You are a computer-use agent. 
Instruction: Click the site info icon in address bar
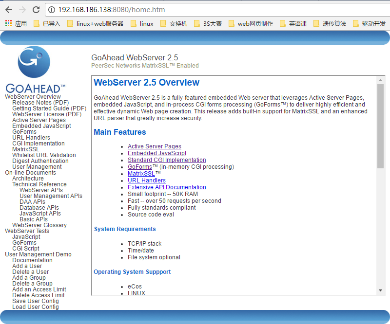pyautogui.click(x=52, y=10)
